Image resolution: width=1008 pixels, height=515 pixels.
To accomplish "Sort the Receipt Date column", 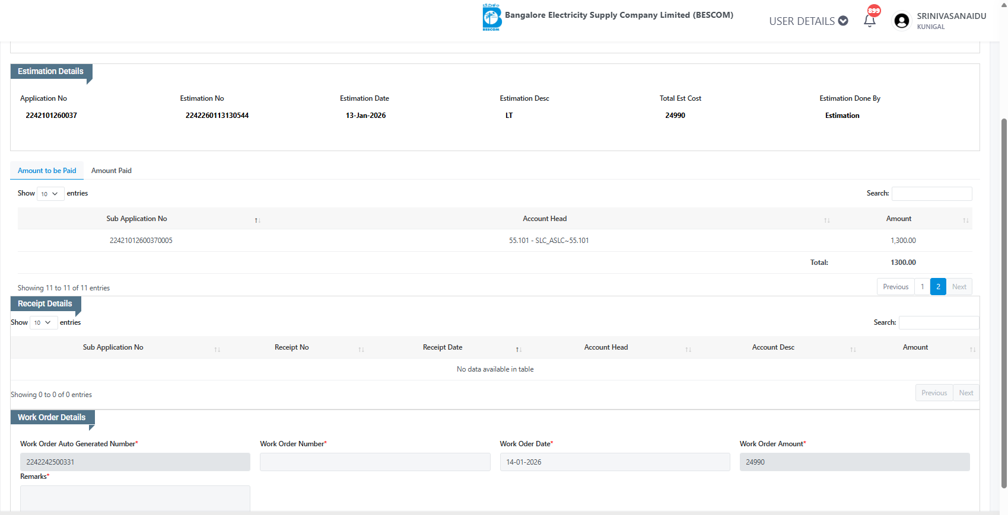I will click(518, 349).
